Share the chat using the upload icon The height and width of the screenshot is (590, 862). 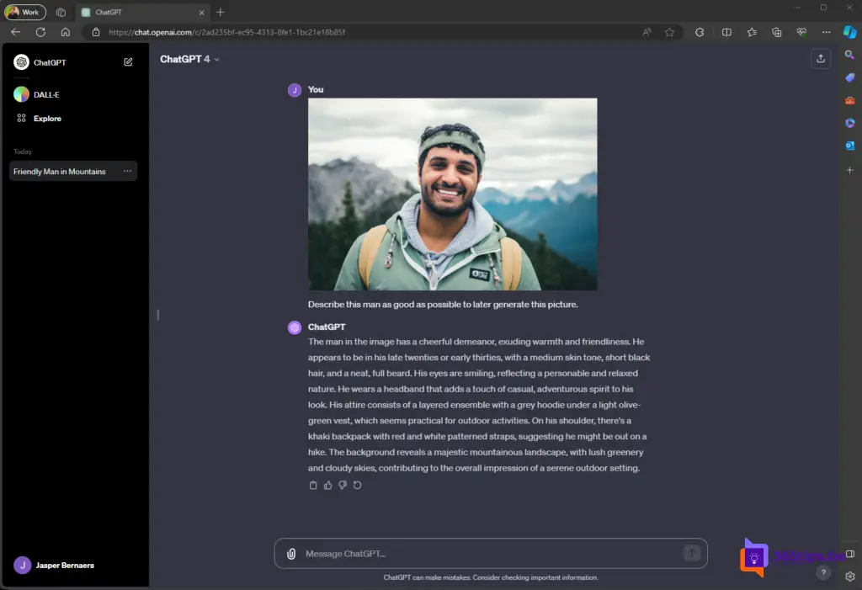click(x=820, y=59)
